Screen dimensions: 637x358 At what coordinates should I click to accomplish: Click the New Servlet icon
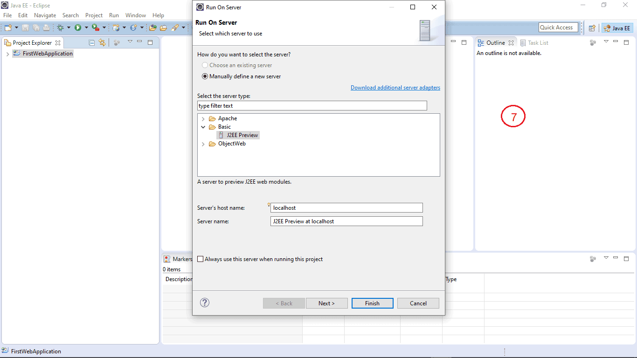click(x=133, y=28)
